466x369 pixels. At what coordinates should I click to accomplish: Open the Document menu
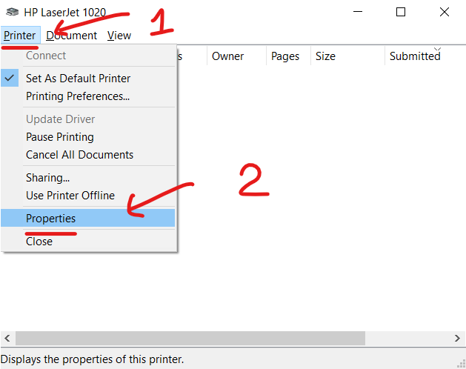click(72, 35)
